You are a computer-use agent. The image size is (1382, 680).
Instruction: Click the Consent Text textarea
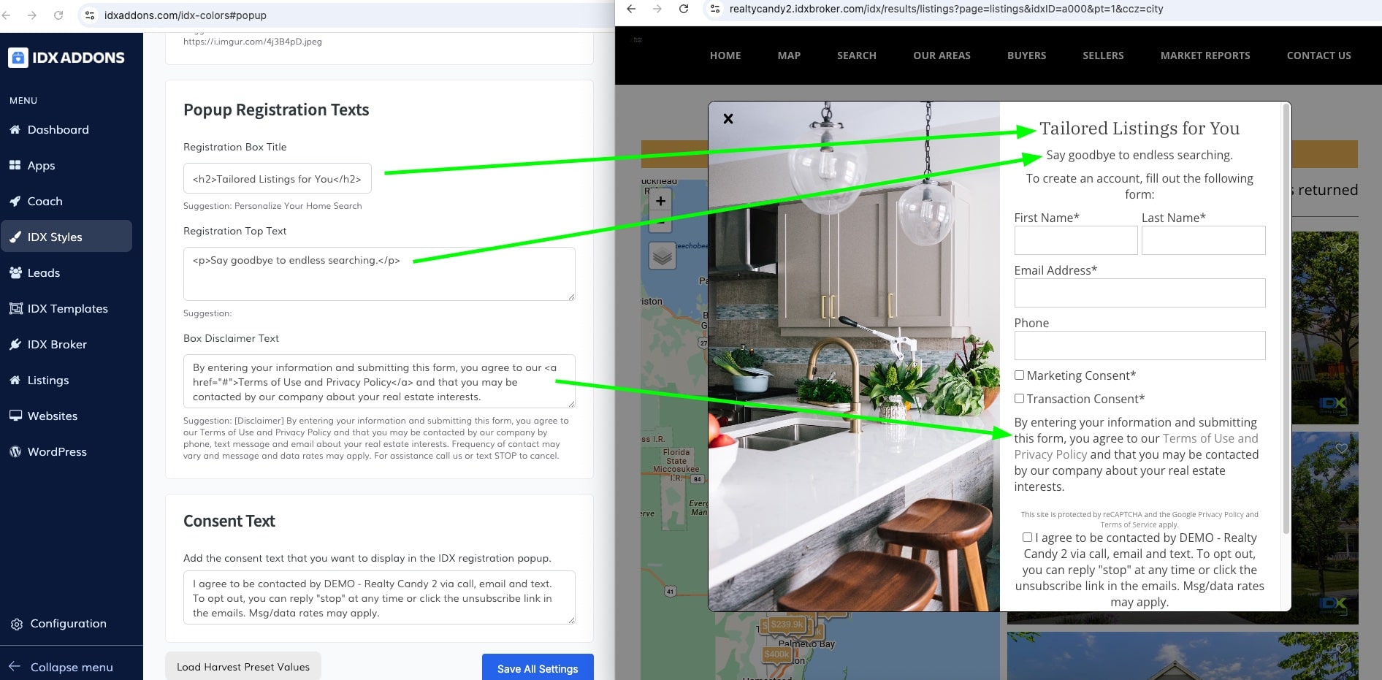(379, 597)
